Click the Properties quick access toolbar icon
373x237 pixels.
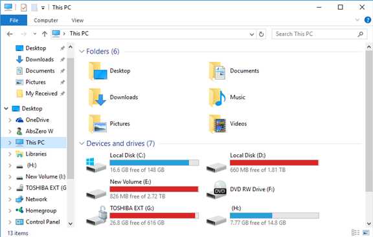click(x=23, y=8)
